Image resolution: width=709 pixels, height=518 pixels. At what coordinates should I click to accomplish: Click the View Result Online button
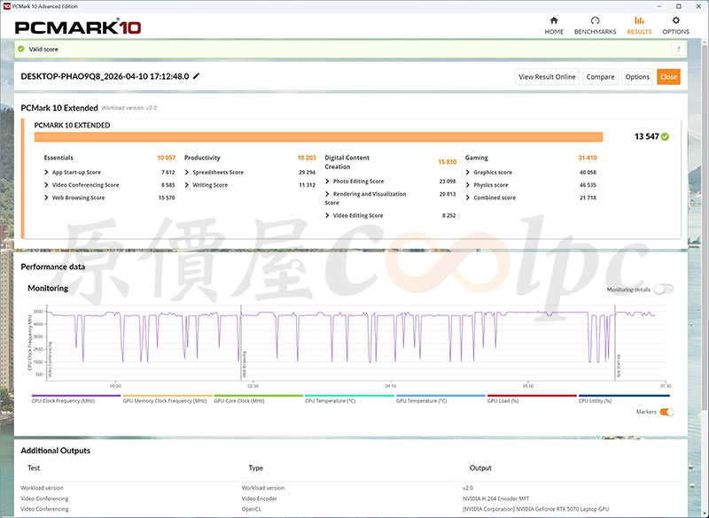[547, 77]
